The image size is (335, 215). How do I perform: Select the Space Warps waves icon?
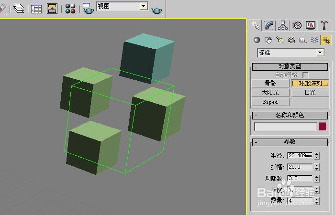coord(314,40)
